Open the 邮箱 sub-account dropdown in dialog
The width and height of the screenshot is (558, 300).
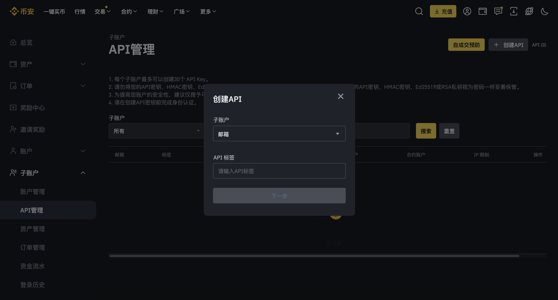pyautogui.click(x=279, y=134)
